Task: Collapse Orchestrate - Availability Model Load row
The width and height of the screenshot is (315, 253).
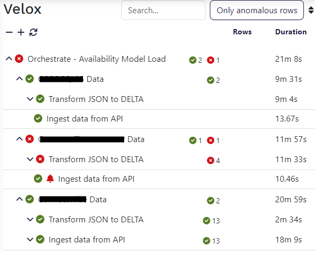Action: point(9,59)
